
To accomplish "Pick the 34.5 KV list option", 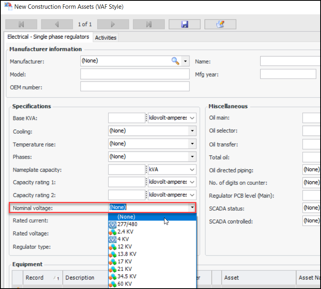I will (127, 276).
